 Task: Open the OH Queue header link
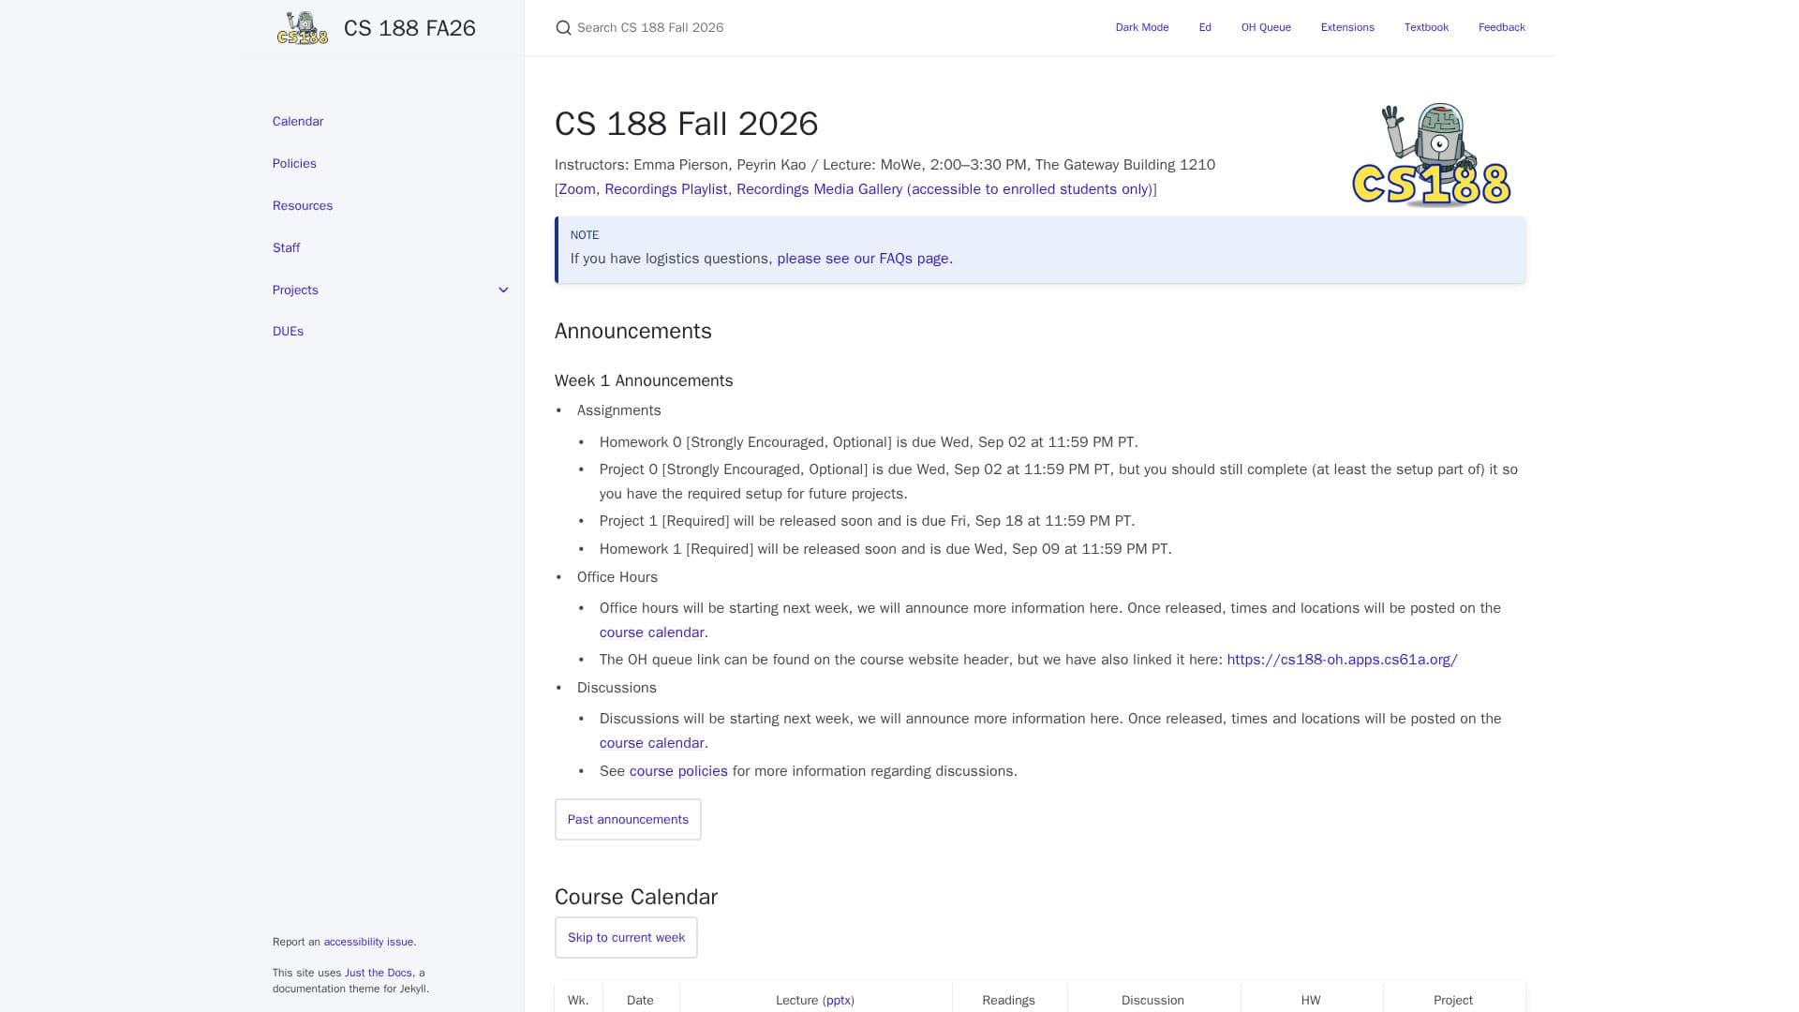pos(1266,27)
